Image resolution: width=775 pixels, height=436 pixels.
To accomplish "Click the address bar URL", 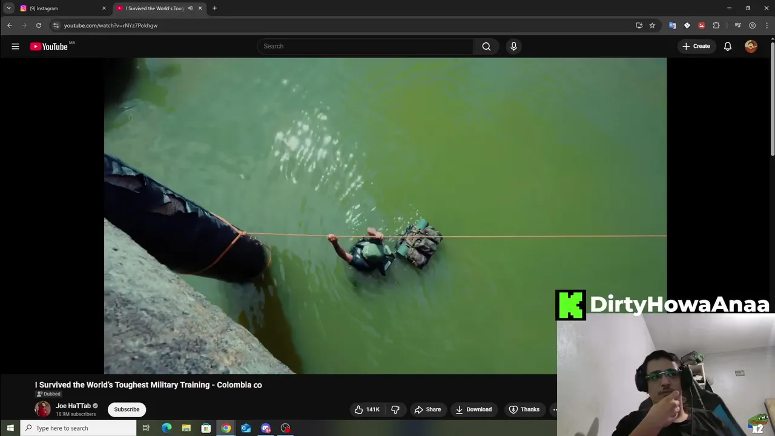I will [x=111, y=25].
